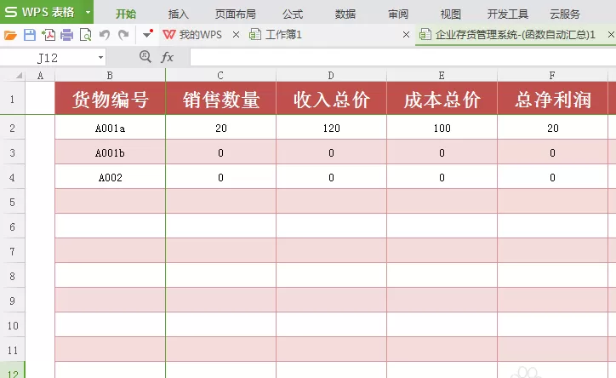Click the 收入总价 header cell
Viewport: 616px width, 378px height.
pyautogui.click(x=331, y=99)
